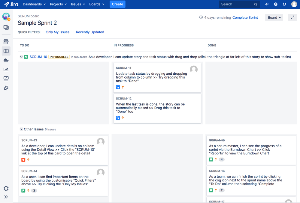Open the Releases ship icon in sidebar
This screenshot has height=203, width=300.
6,60
